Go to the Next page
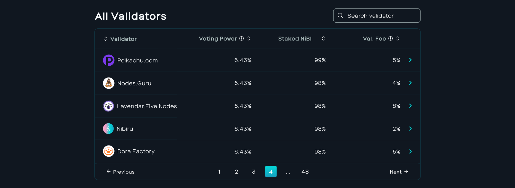515x188 pixels. 399,172
